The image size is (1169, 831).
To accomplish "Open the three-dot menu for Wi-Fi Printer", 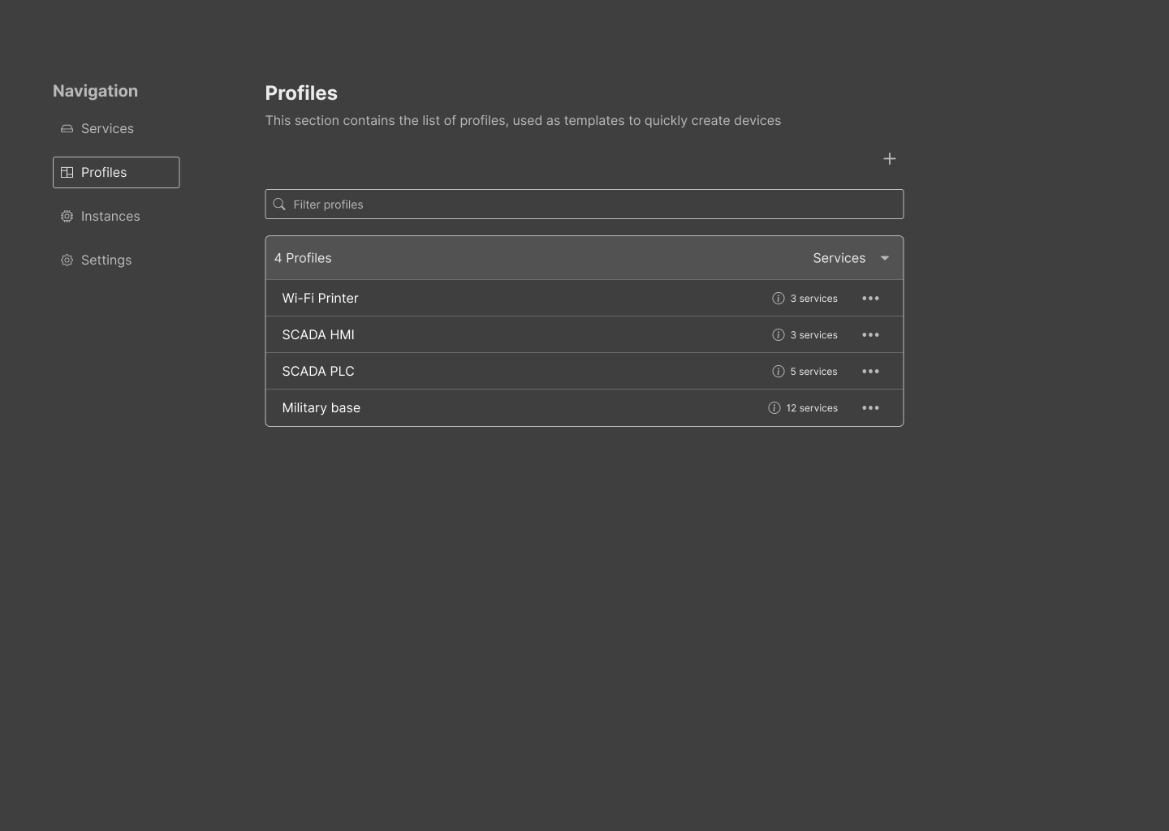I will pyautogui.click(x=870, y=299).
